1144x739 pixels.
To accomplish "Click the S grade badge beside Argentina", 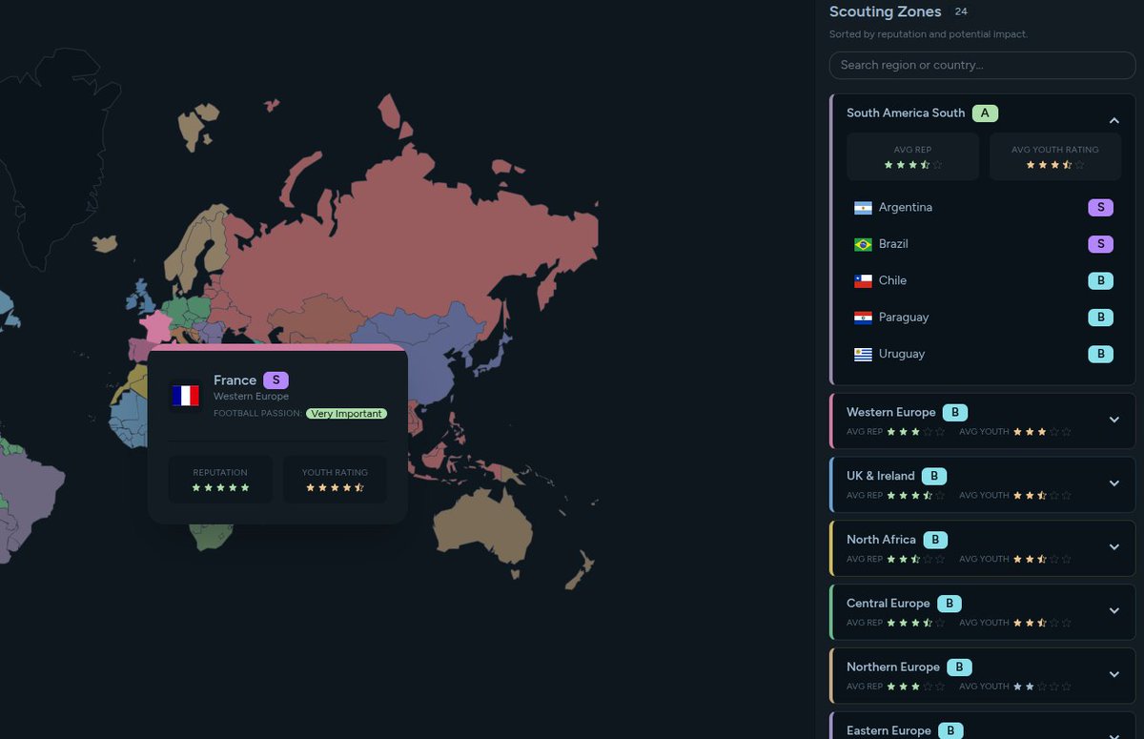I will tap(1100, 208).
